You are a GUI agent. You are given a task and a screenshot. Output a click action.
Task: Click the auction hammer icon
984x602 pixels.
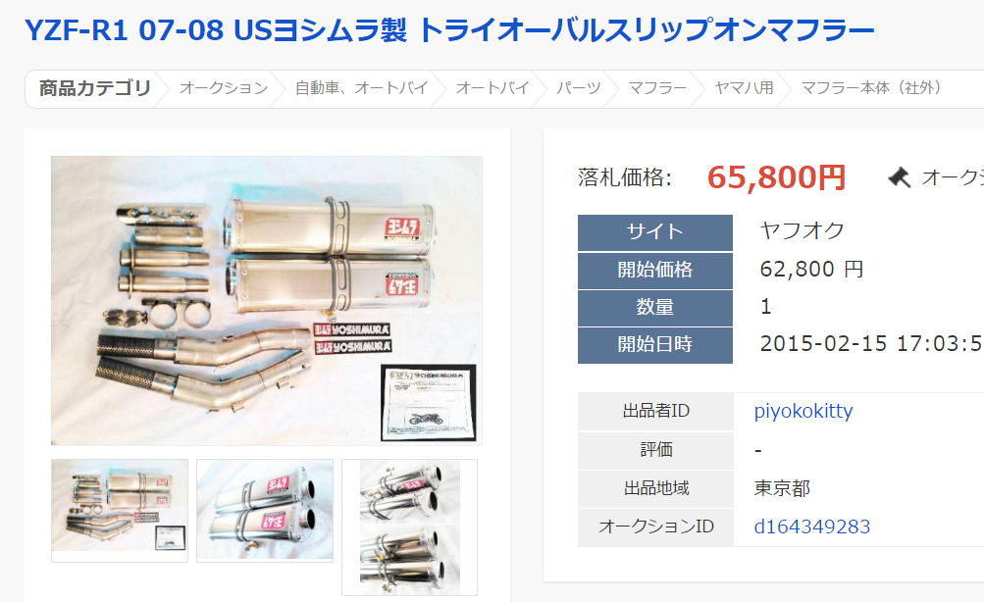click(900, 178)
